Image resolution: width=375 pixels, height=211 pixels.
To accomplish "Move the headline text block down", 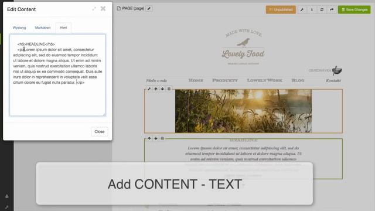I will point(156,138).
